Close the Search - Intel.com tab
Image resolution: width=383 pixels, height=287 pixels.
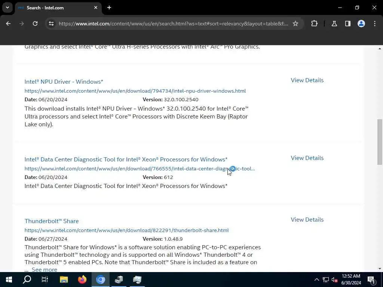(96, 7)
